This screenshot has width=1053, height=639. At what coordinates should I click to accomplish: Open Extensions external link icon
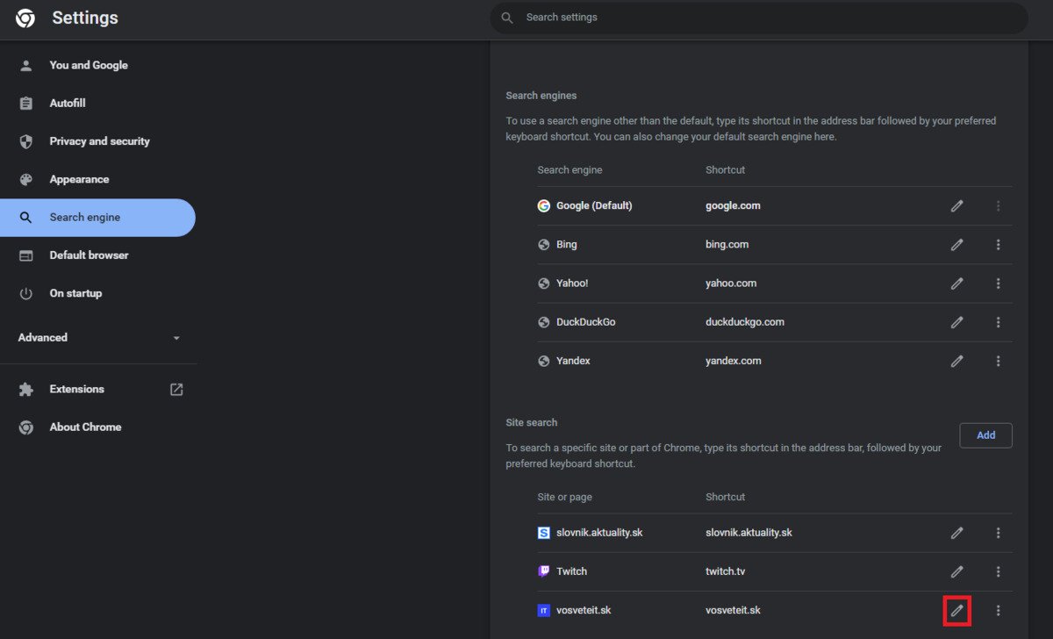click(176, 390)
